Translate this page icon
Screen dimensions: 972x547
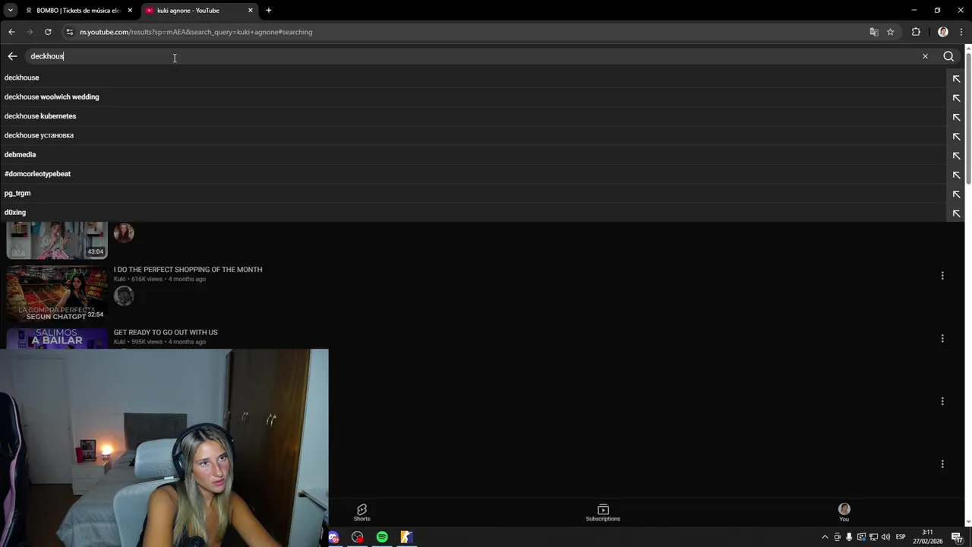click(x=874, y=32)
